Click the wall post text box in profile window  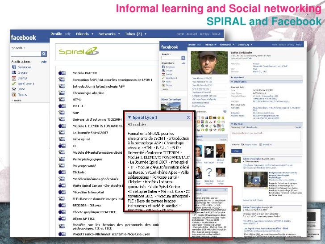[266, 136]
